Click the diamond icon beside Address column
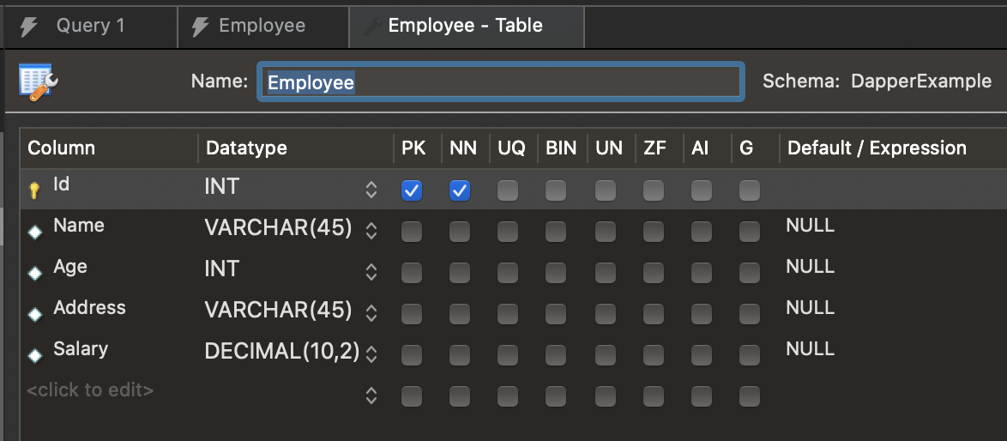 click(x=35, y=314)
